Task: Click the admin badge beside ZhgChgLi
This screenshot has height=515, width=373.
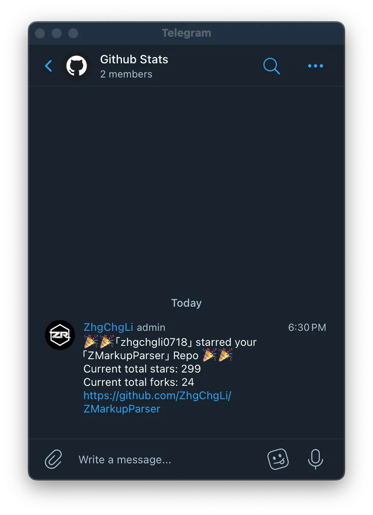Action: [151, 327]
